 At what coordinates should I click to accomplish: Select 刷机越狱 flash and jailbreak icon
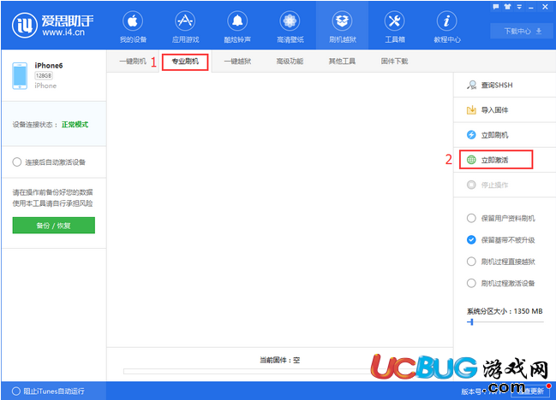click(x=342, y=26)
